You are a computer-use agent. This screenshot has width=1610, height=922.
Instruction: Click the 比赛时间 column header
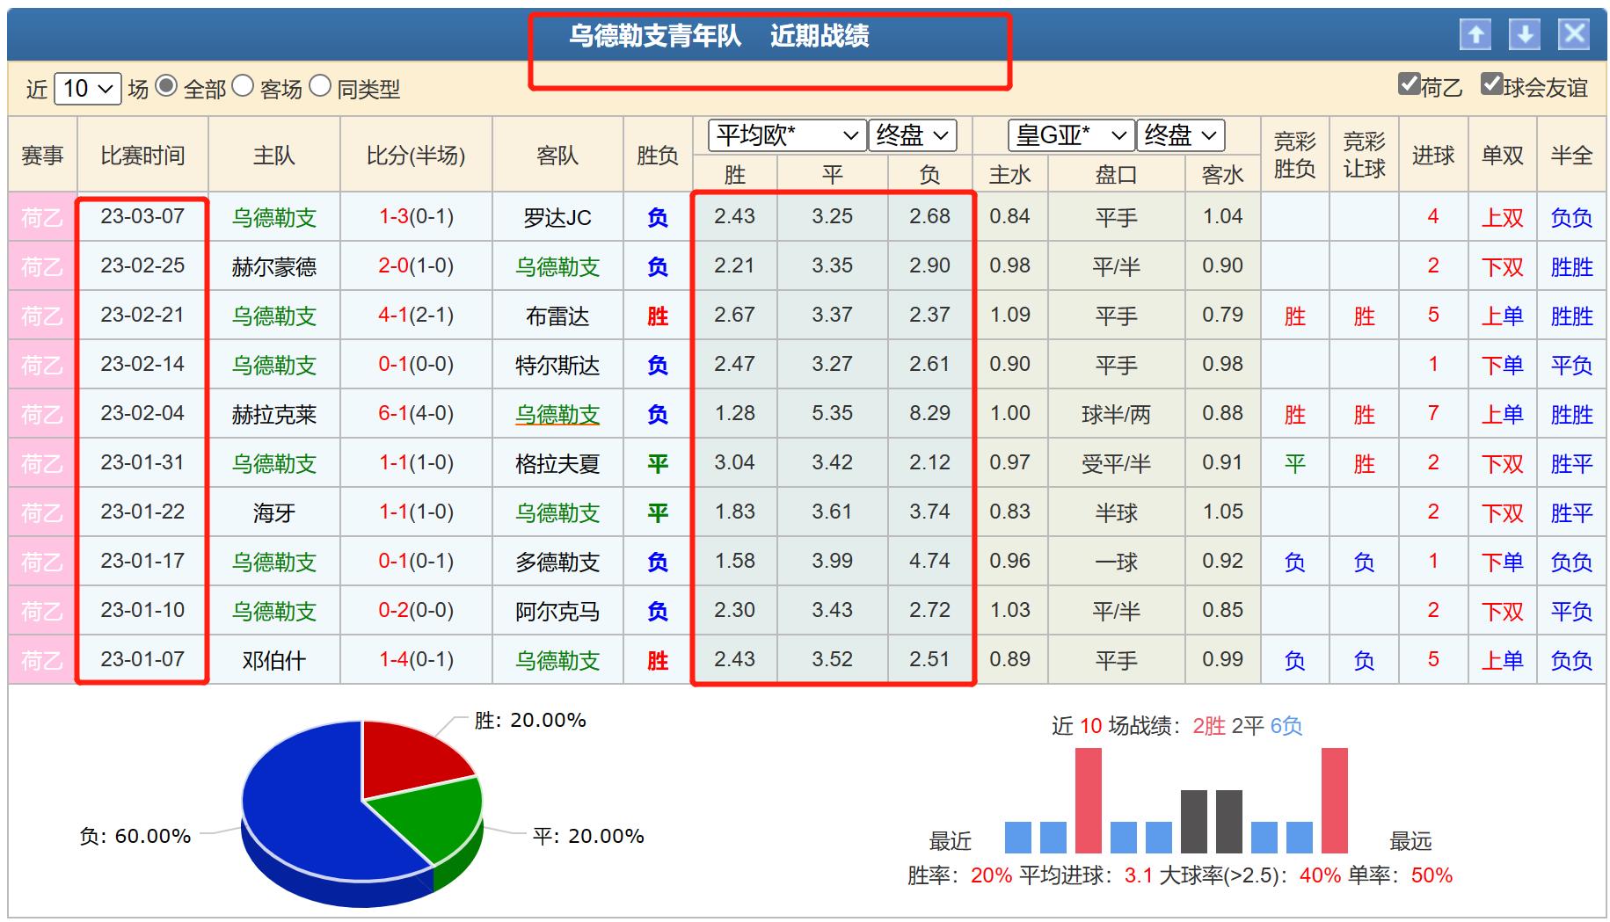pyautogui.click(x=143, y=153)
